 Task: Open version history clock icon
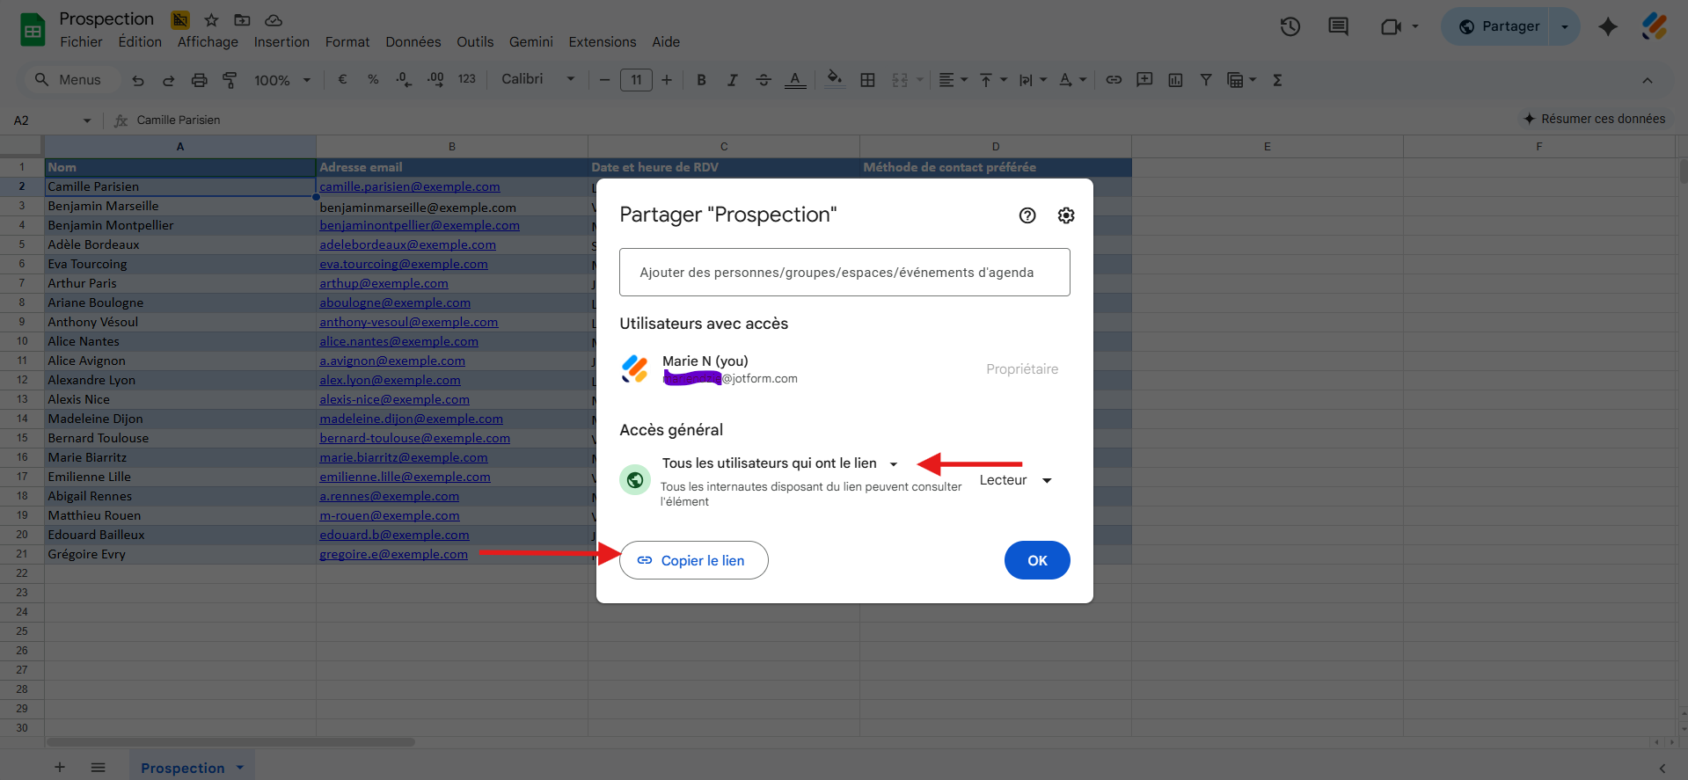tap(1290, 26)
